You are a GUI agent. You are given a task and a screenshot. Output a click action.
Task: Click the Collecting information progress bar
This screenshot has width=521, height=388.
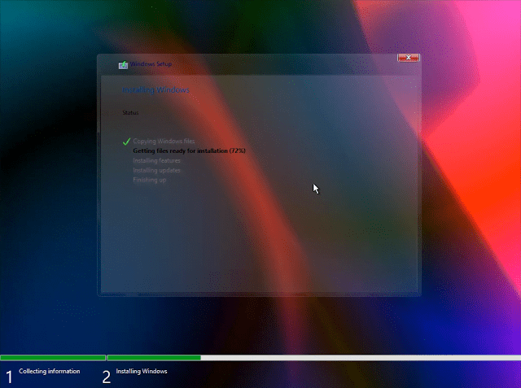[x=53, y=358]
